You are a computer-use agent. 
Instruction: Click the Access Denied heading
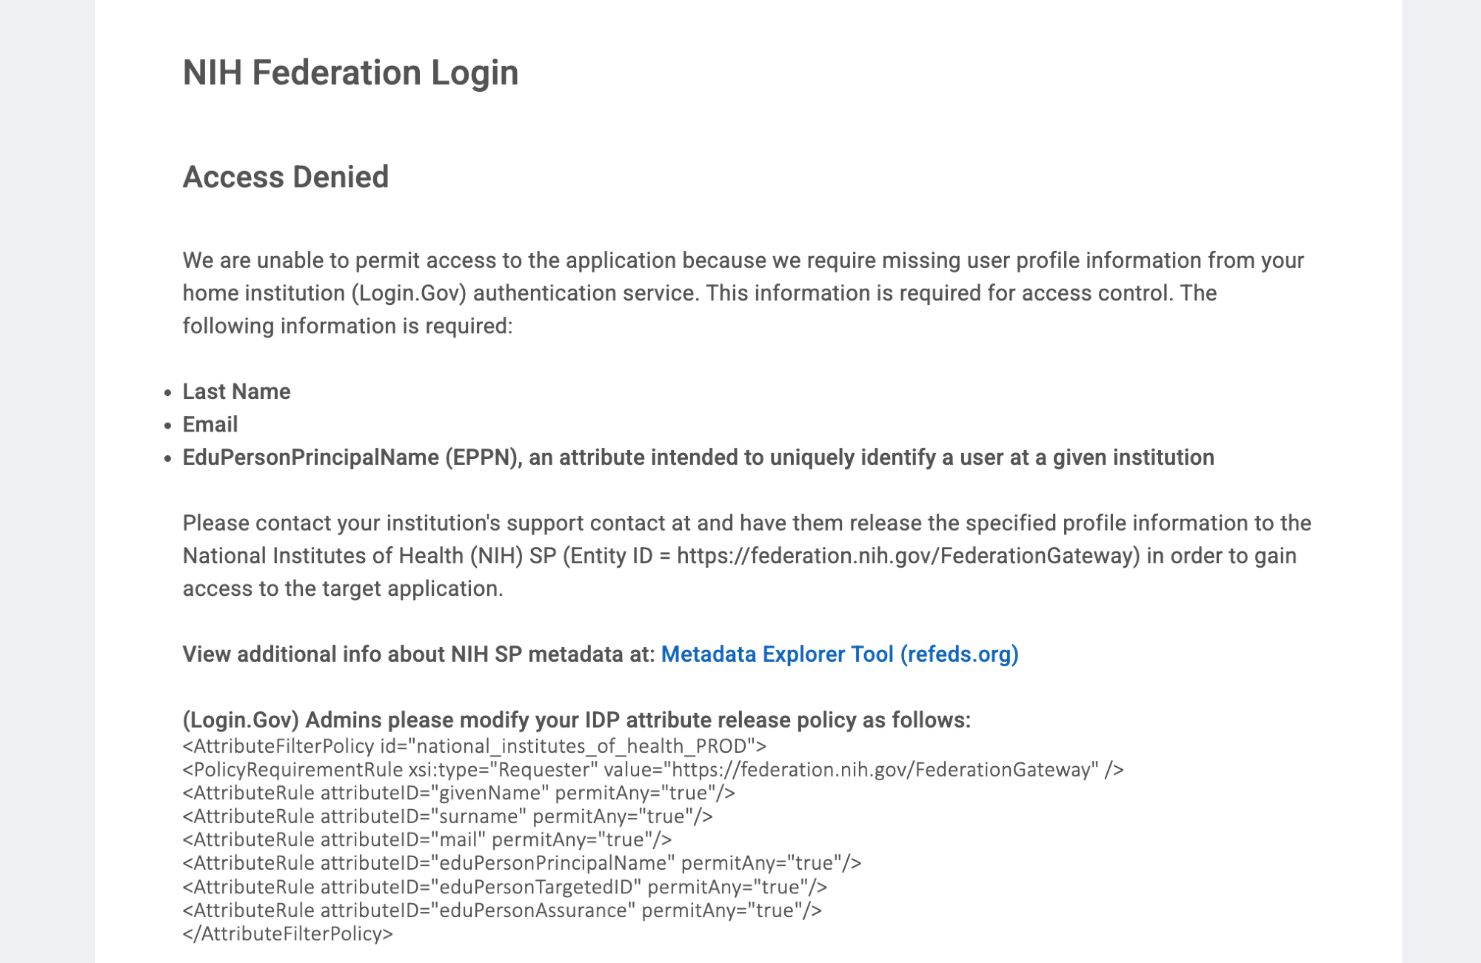click(x=285, y=177)
